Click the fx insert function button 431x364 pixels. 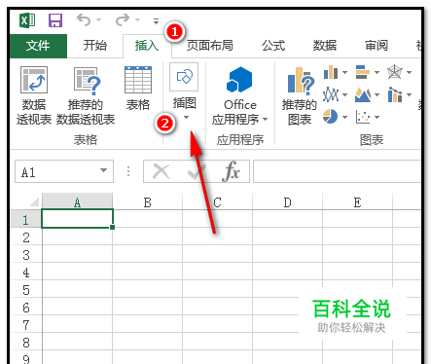pos(232,171)
